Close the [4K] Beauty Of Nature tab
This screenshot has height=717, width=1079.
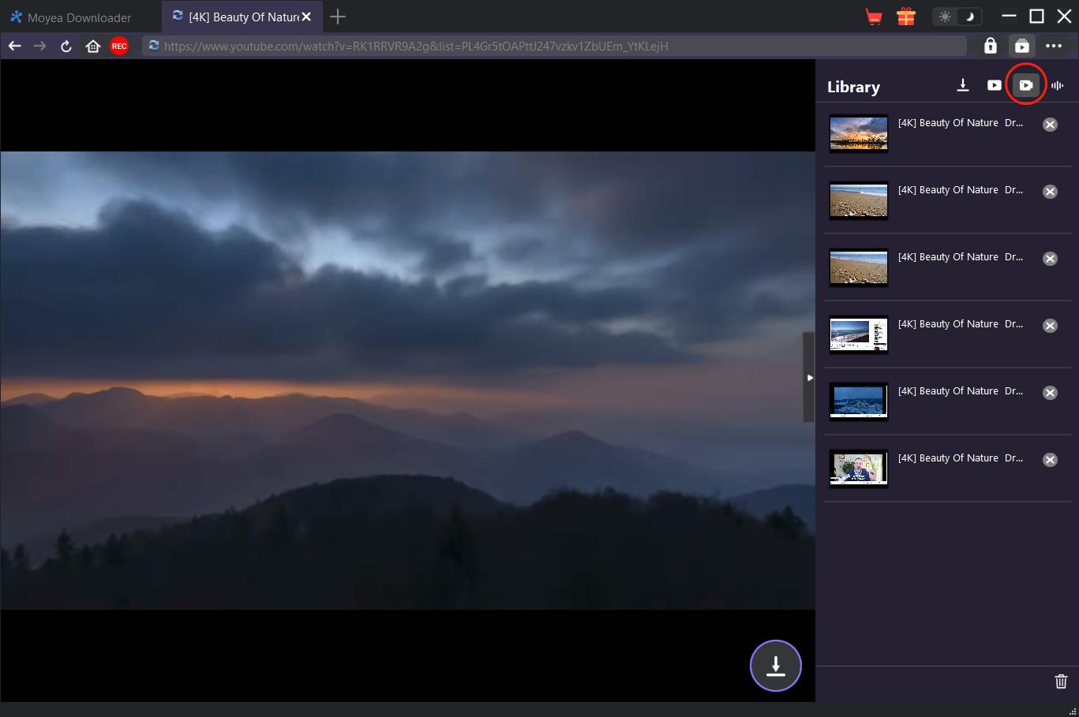[306, 17]
